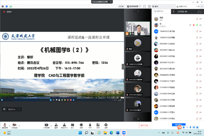The image size is (204, 136).
Task: Start recording with the record icon
Action: (81, 126)
